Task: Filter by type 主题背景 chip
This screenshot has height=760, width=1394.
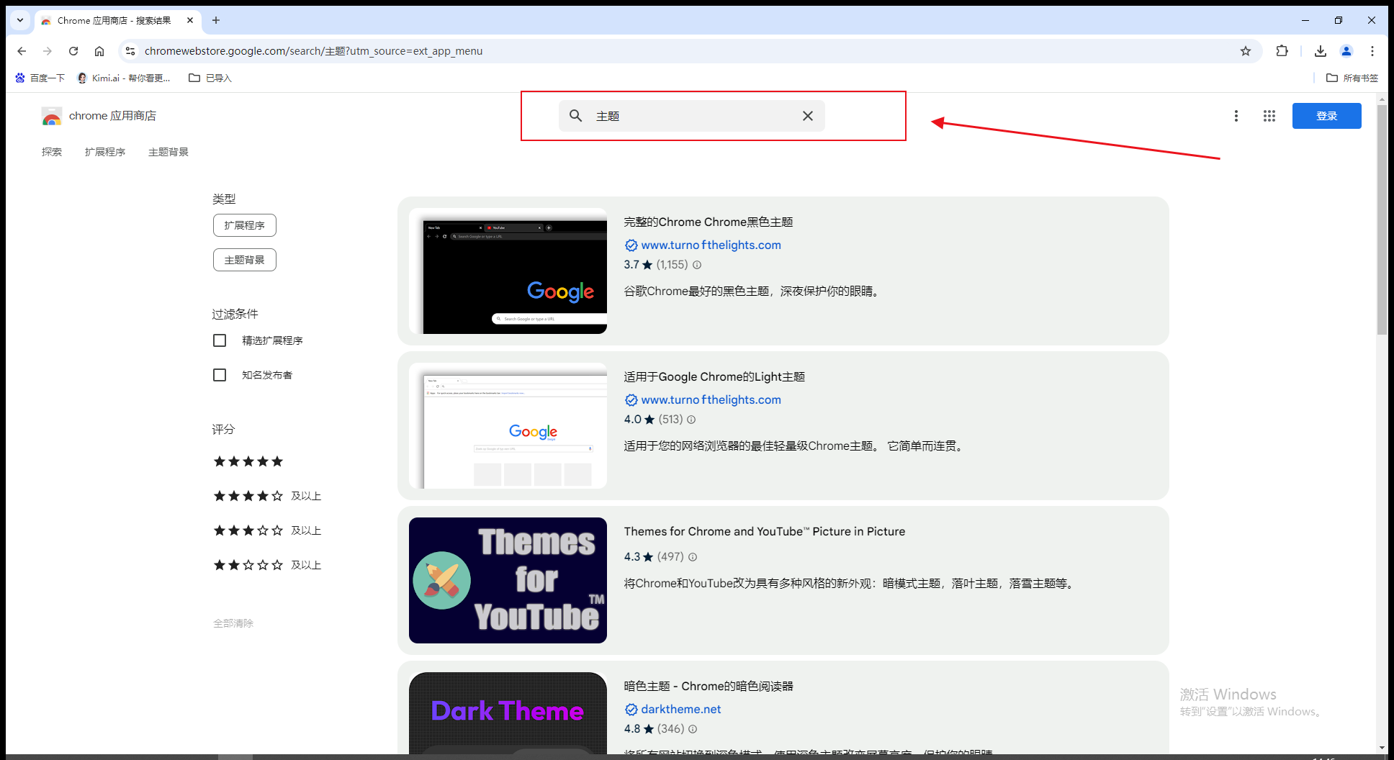Action: tap(245, 260)
